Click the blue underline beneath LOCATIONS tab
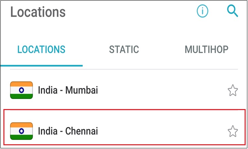This screenshot has height=149, width=248. pyautogui.click(x=41, y=66)
